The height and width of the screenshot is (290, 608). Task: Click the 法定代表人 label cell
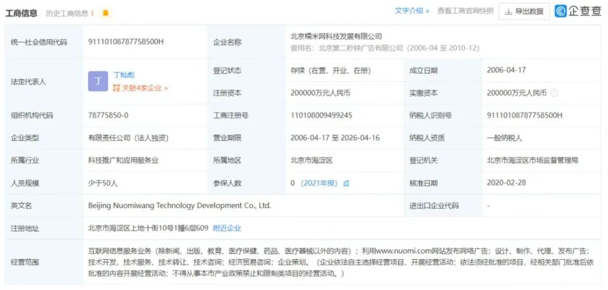point(44,81)
